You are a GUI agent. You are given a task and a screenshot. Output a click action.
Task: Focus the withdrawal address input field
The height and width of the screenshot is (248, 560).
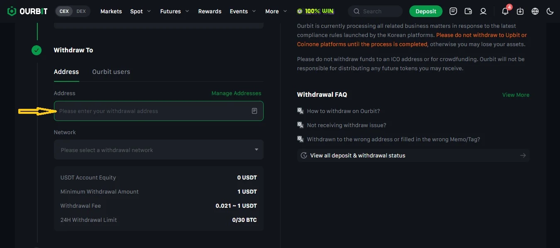159,111
